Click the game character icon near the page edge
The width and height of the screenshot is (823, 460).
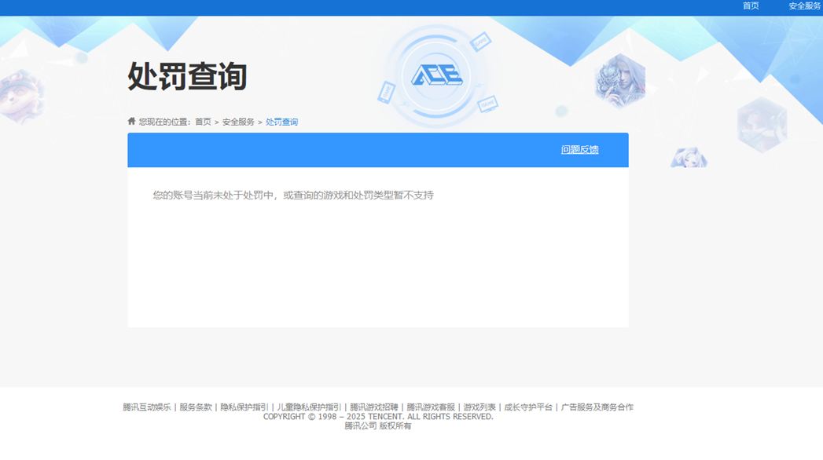[762, 126]
